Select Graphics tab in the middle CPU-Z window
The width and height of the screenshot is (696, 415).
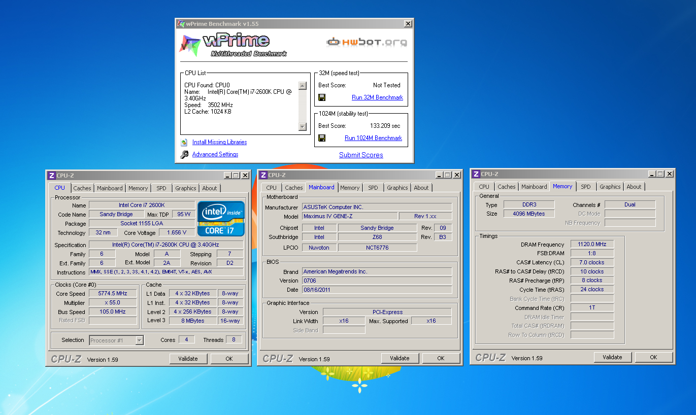(397, 188)
